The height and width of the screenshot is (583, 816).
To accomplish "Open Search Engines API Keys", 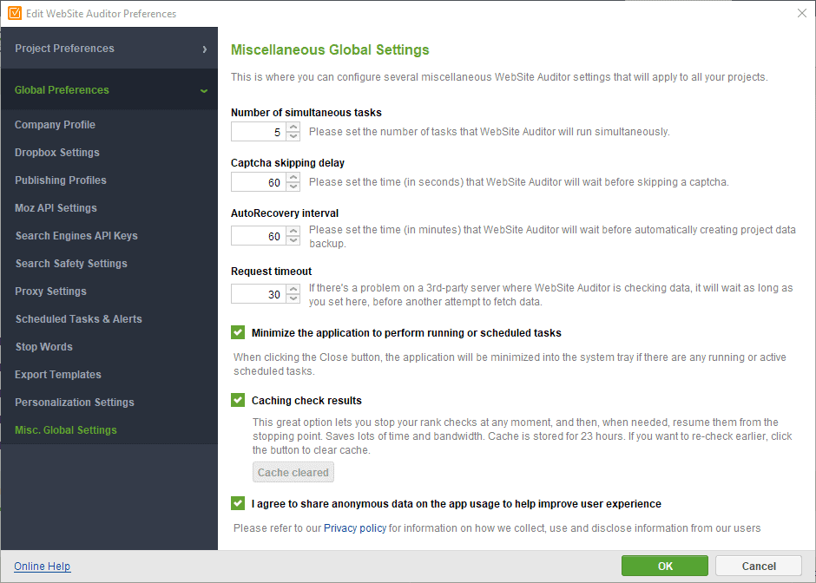I will [x=76, y=236].
